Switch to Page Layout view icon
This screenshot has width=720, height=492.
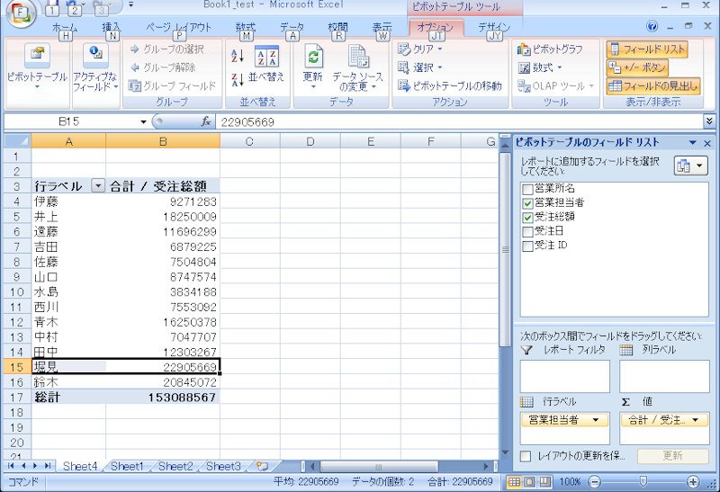pyautogui.click(x=529, y=481)
